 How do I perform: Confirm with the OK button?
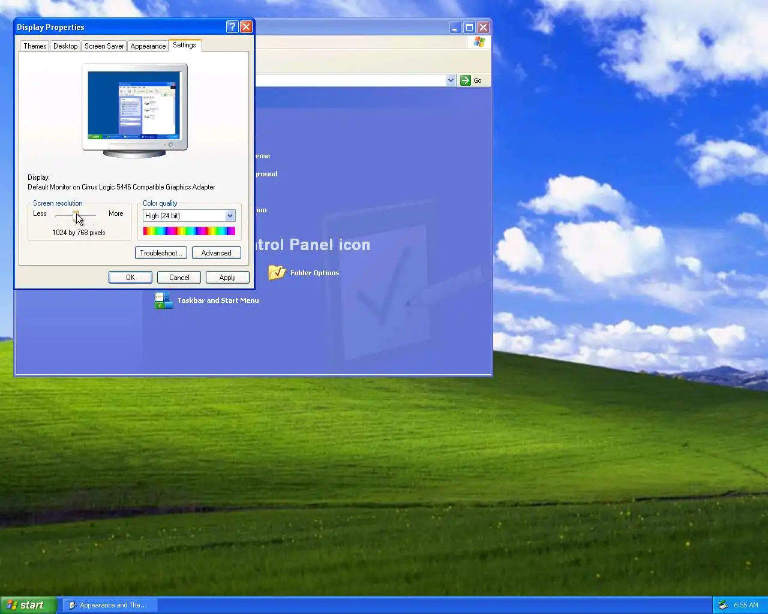pos(130,278)
